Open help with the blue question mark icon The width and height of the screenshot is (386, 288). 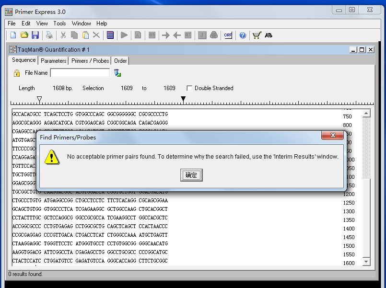pos(243,35)
